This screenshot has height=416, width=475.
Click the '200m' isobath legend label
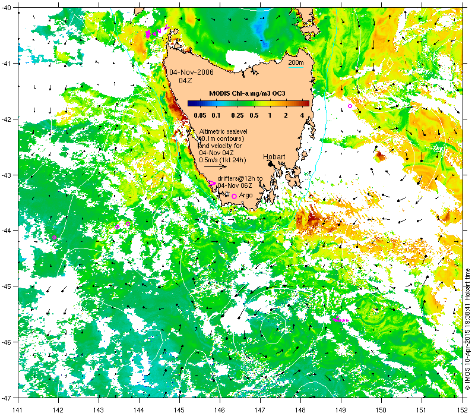click(296, 63)
